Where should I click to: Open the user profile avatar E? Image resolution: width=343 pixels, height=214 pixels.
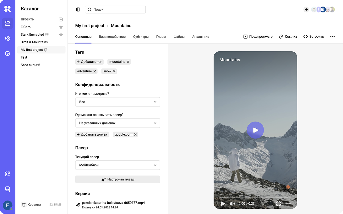(8, 205)
